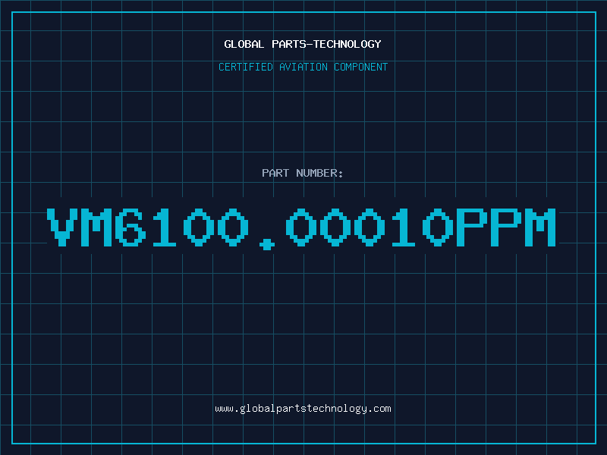Select the part number VM6100.00010PPM
This screenshot has height=455, width=607.
pos(301,228)
